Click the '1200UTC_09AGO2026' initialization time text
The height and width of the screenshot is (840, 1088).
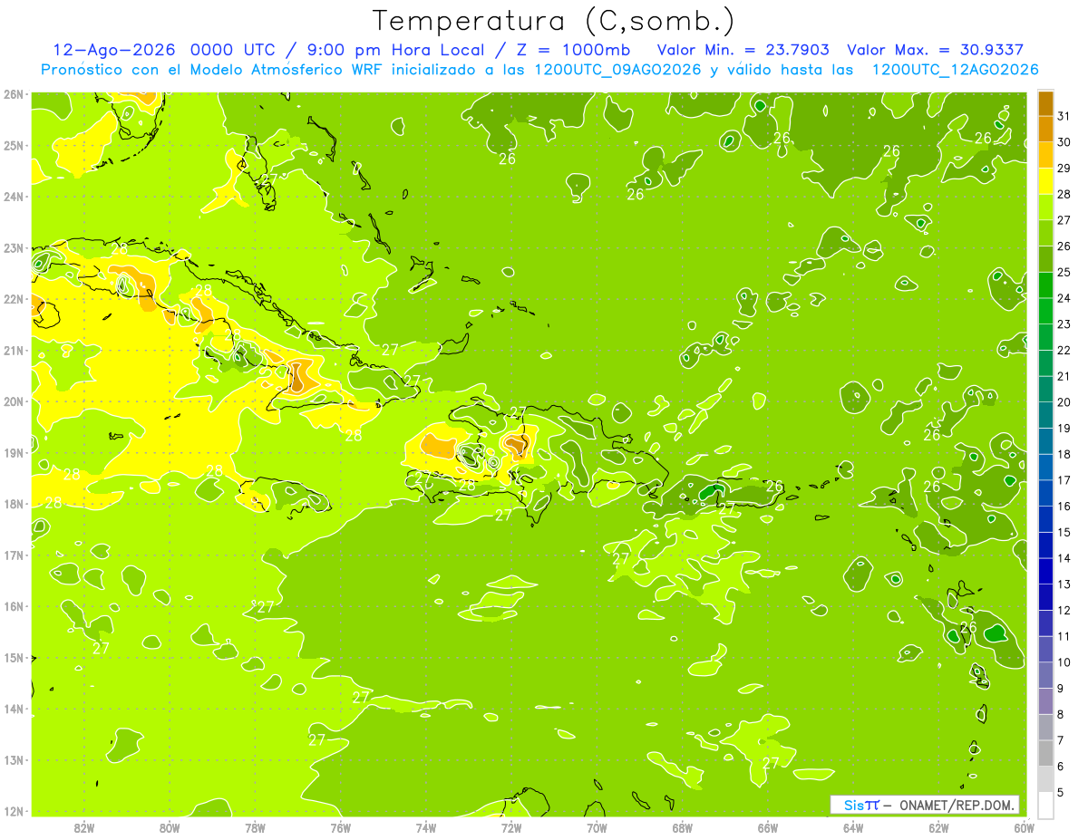618,70
